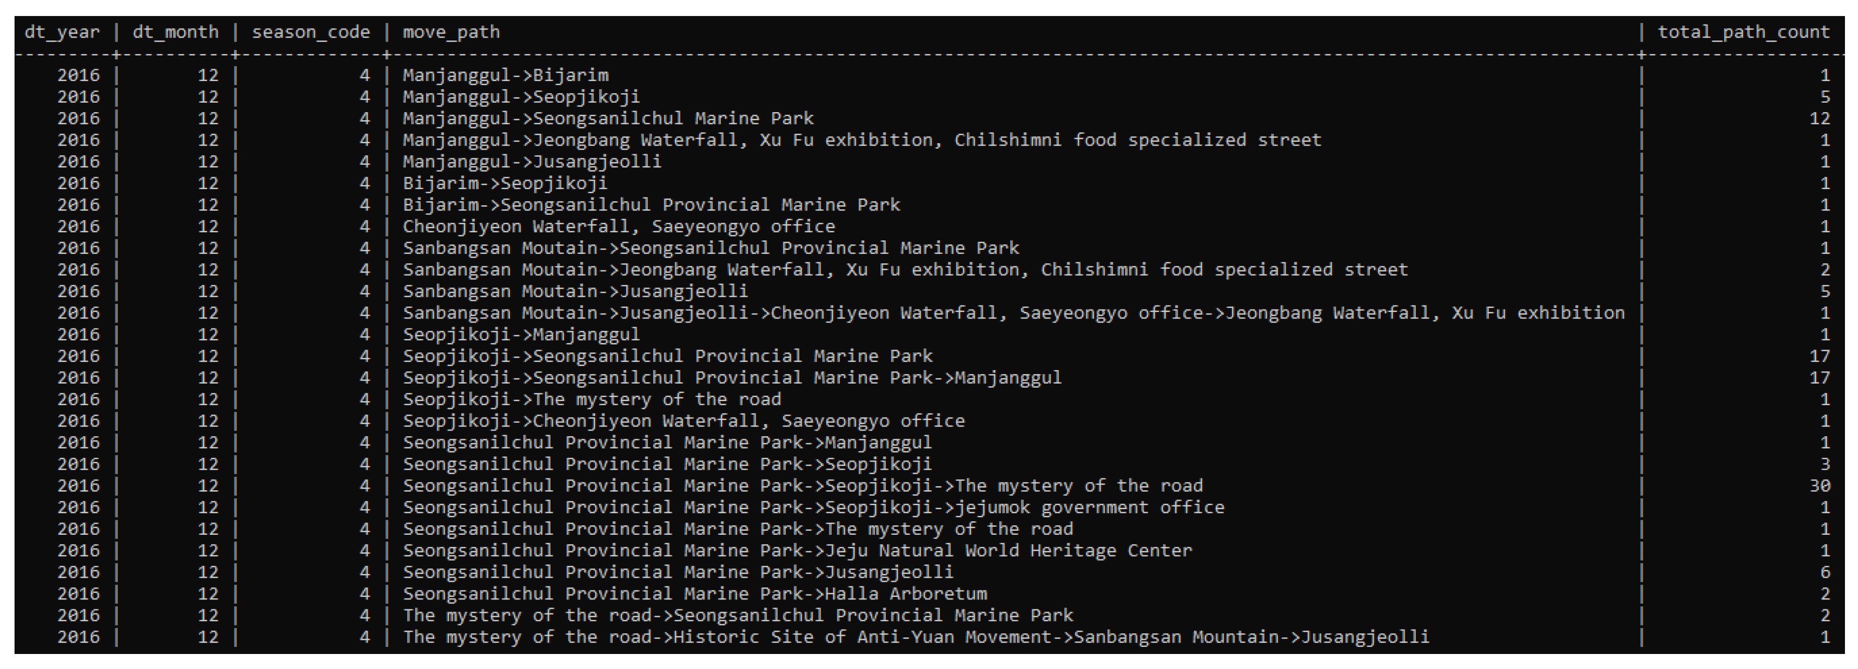Screen dimensions: 1858x669
Task: Select the season_code column header
Action: click(x=310, y=33)
